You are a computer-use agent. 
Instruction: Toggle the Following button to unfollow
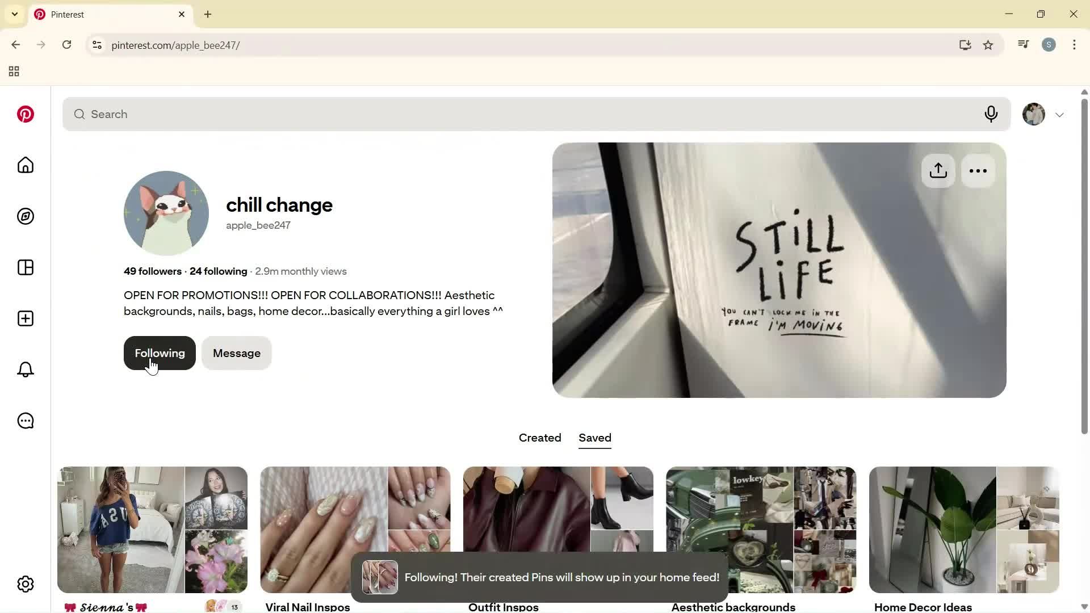160,353
